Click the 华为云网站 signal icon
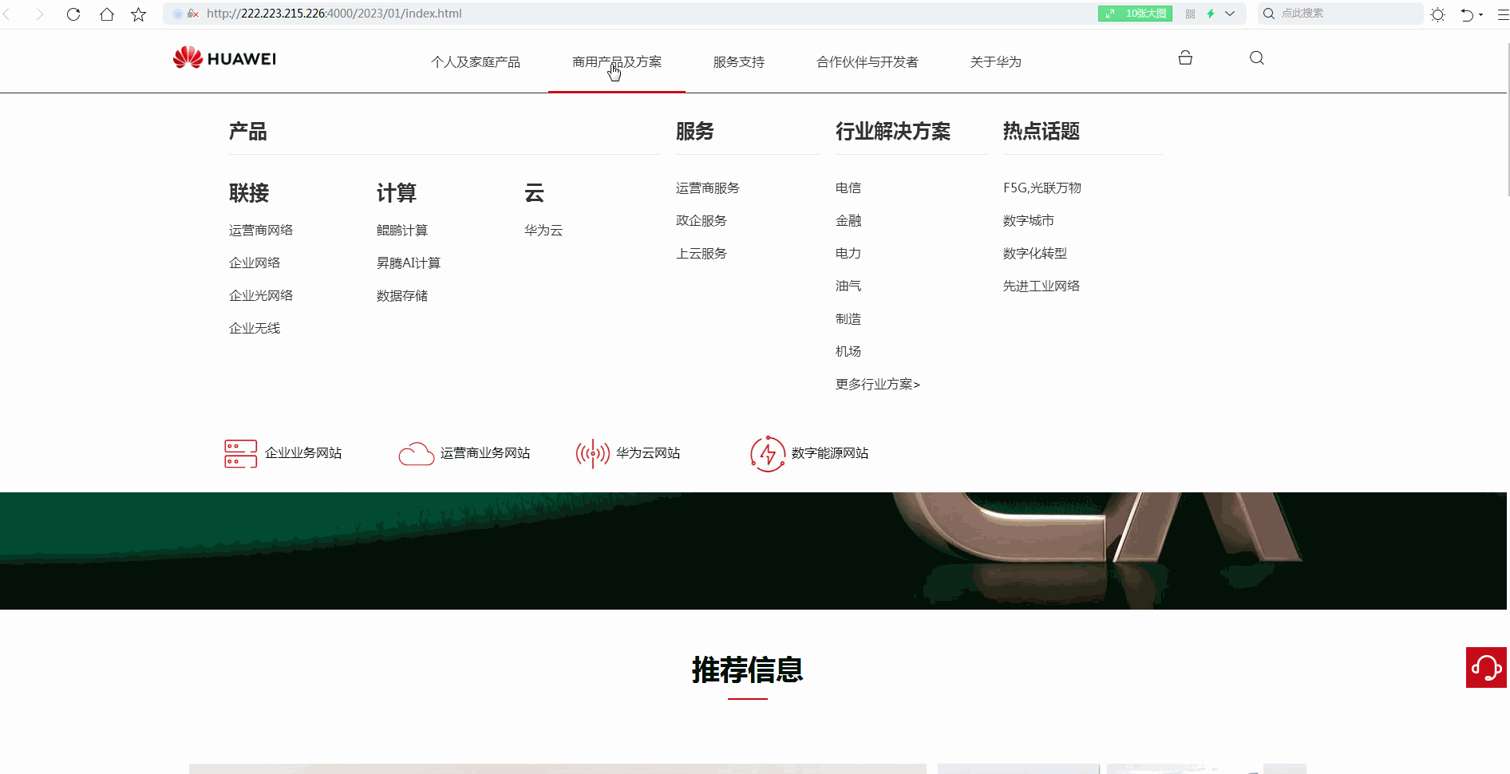 (x=592, y=453)
